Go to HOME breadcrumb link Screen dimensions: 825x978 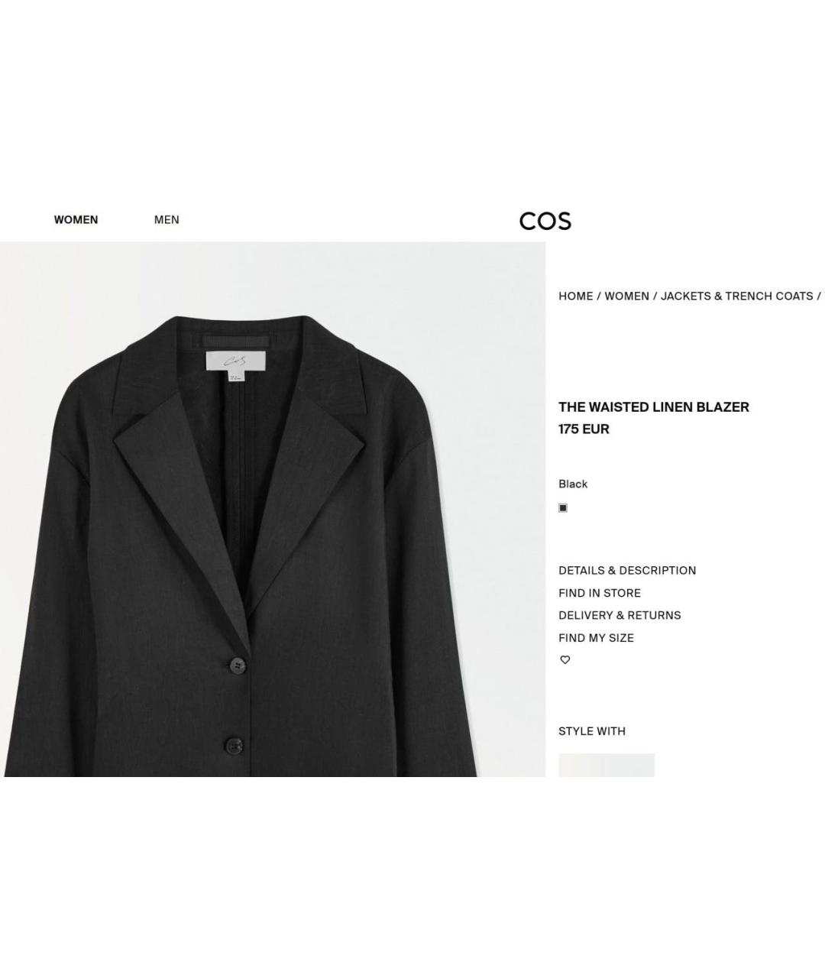(576, 296)
